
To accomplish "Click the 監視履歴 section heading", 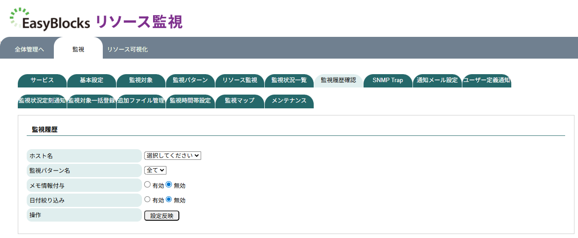I will point(44,130).
